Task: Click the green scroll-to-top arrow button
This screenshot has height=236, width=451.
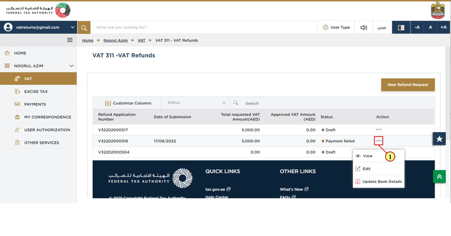Action: tap(439, 176)
